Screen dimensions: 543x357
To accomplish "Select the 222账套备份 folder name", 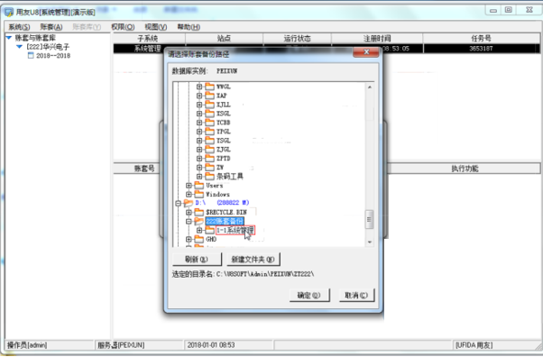I will [x=225, y=221].
